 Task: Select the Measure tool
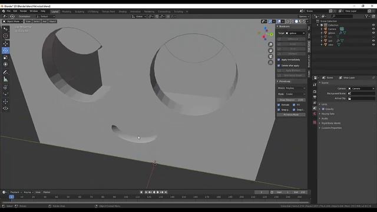pyautogui.click(x=5, y=79)
